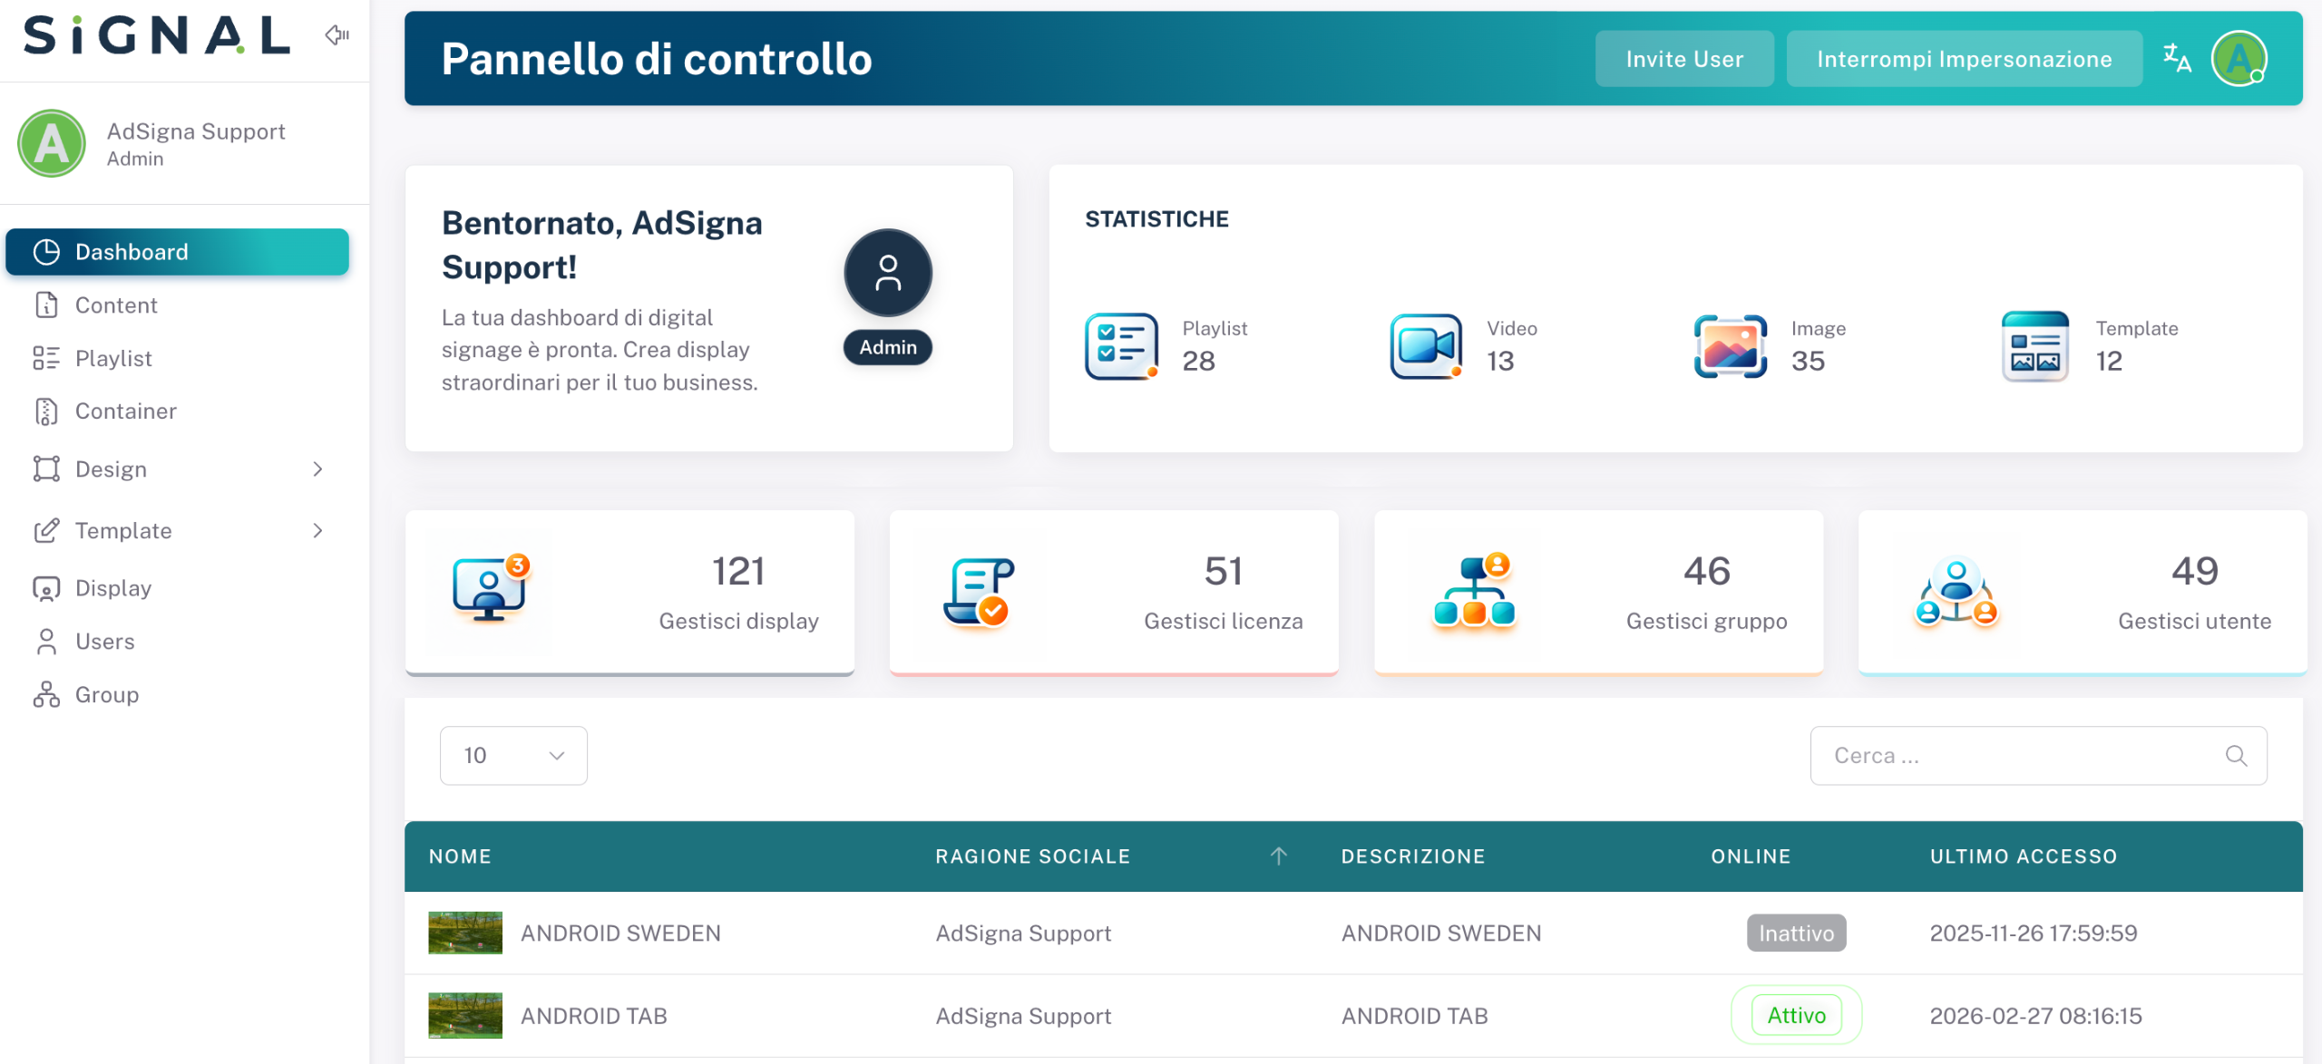Click the Gestisci gruppo hierarchy icon

pyautogui.click(x=1475, y=590)
